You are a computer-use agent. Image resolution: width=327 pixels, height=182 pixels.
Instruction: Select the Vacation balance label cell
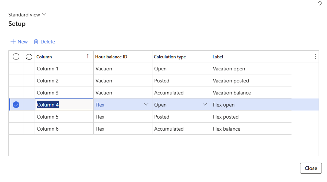coord(232,93)
